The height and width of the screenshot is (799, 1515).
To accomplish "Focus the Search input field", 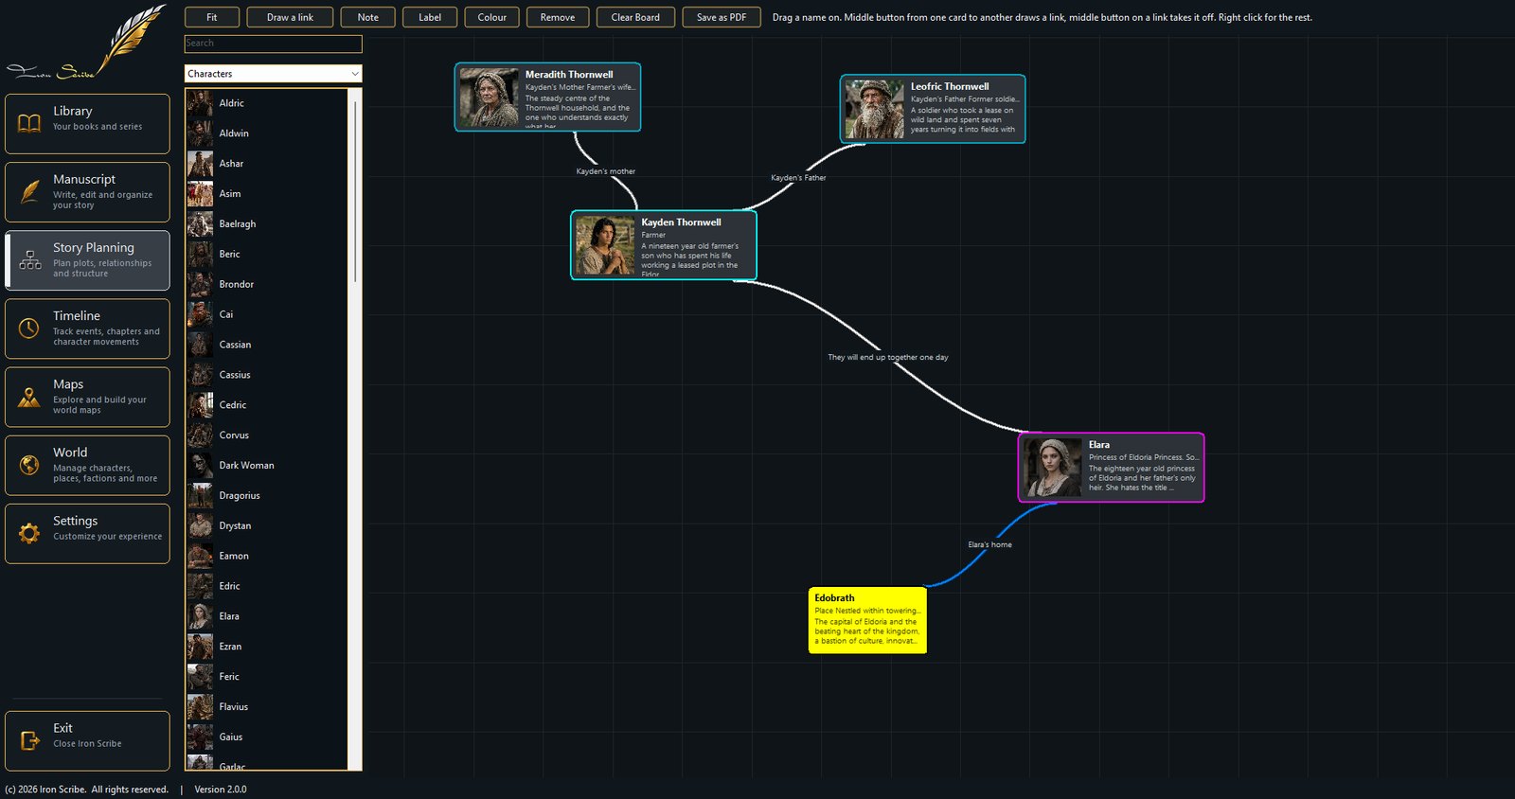I will 273,44.
